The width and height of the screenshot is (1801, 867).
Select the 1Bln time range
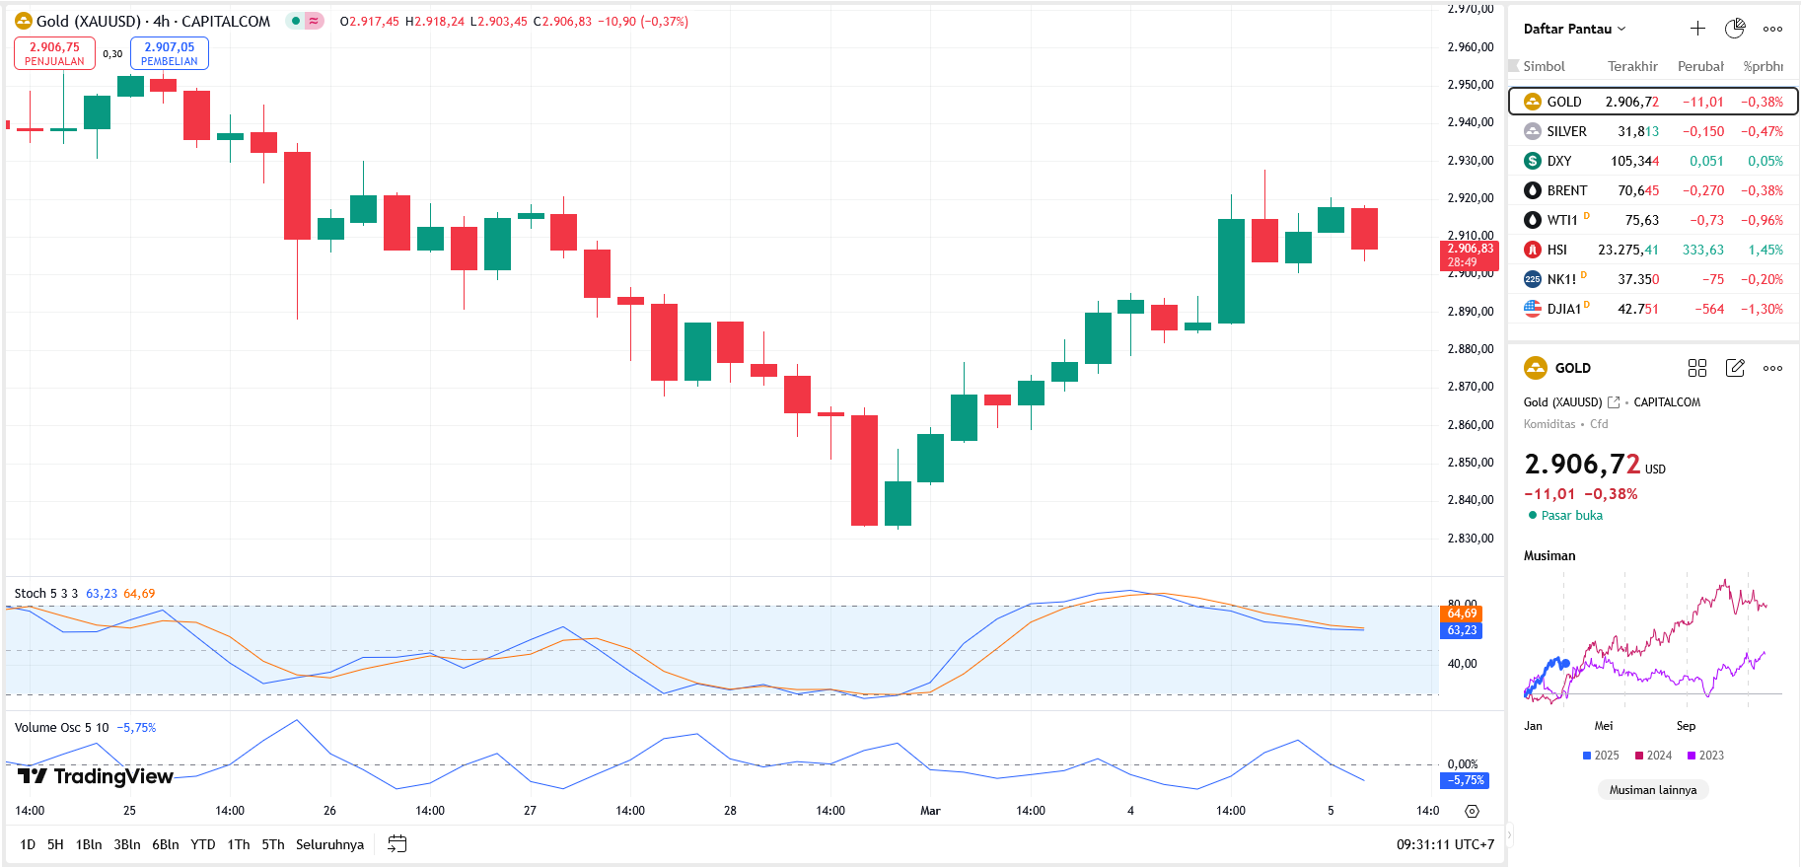pyautogui.click(x=89, y=844)
